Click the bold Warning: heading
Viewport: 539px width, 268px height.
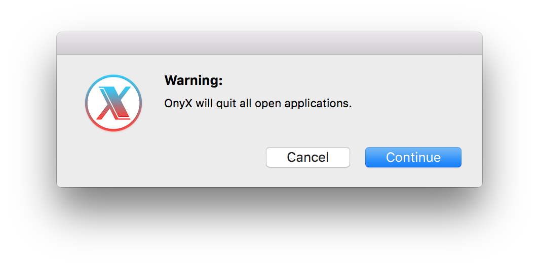(194, 80)
